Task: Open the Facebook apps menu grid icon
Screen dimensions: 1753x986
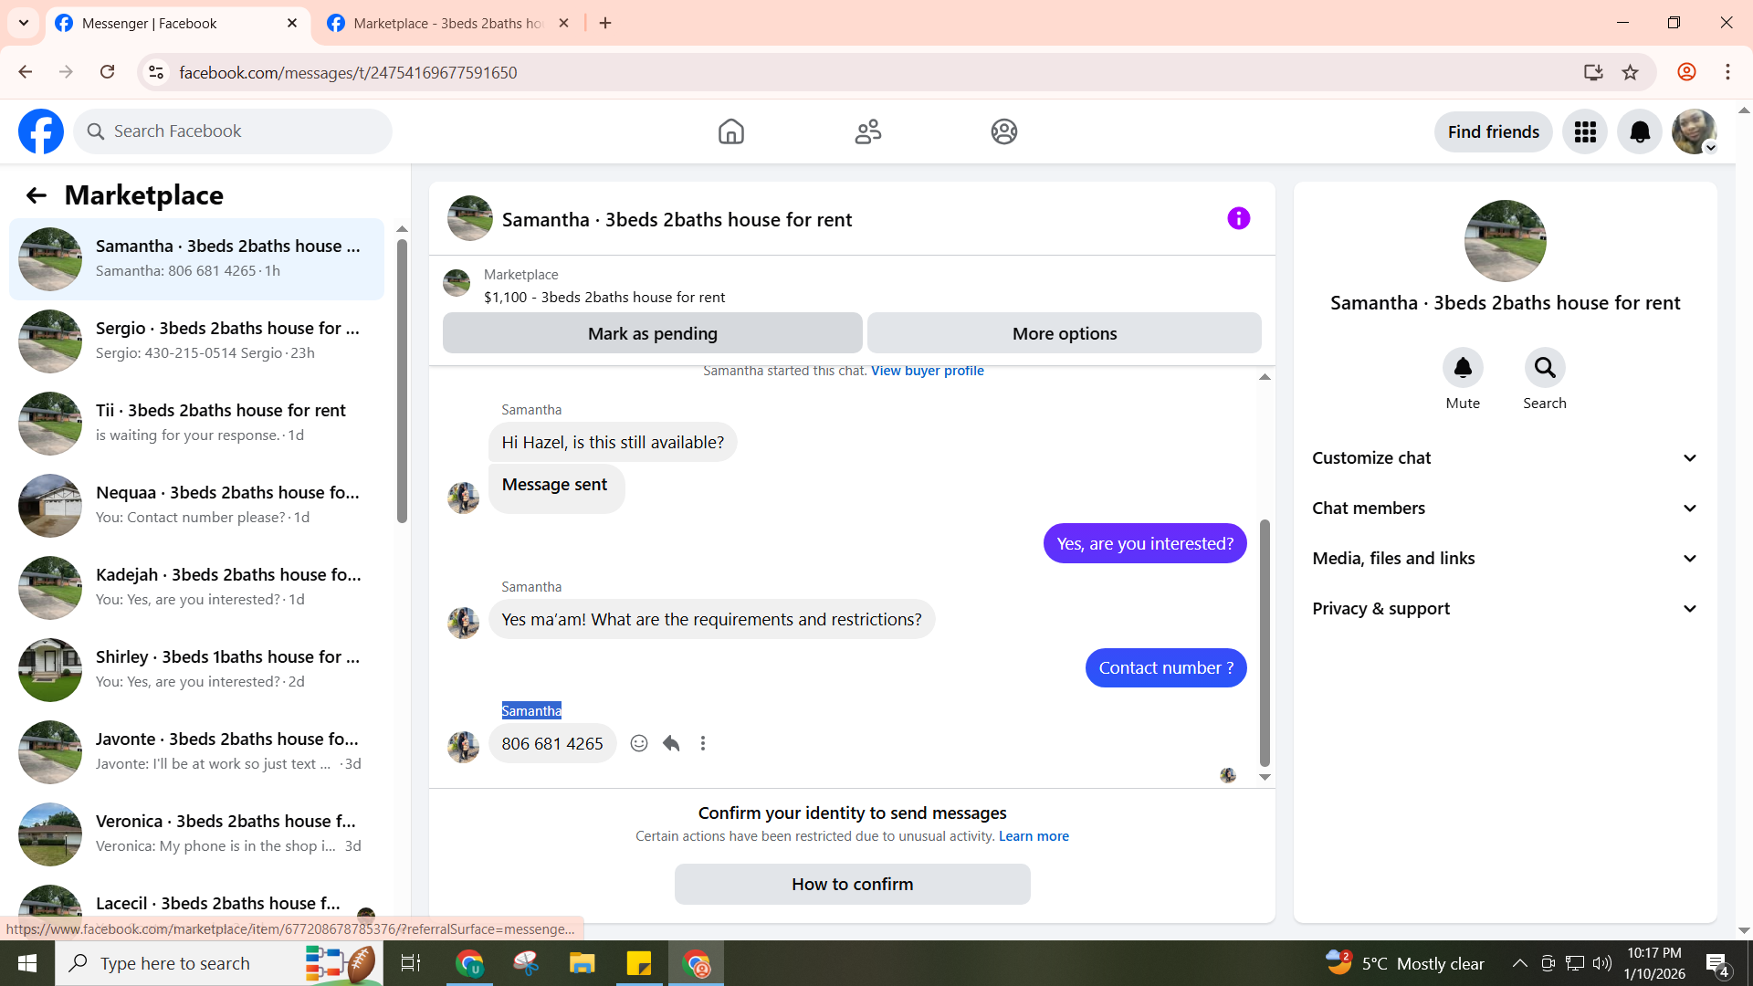Action: [x=1585, y=132]
